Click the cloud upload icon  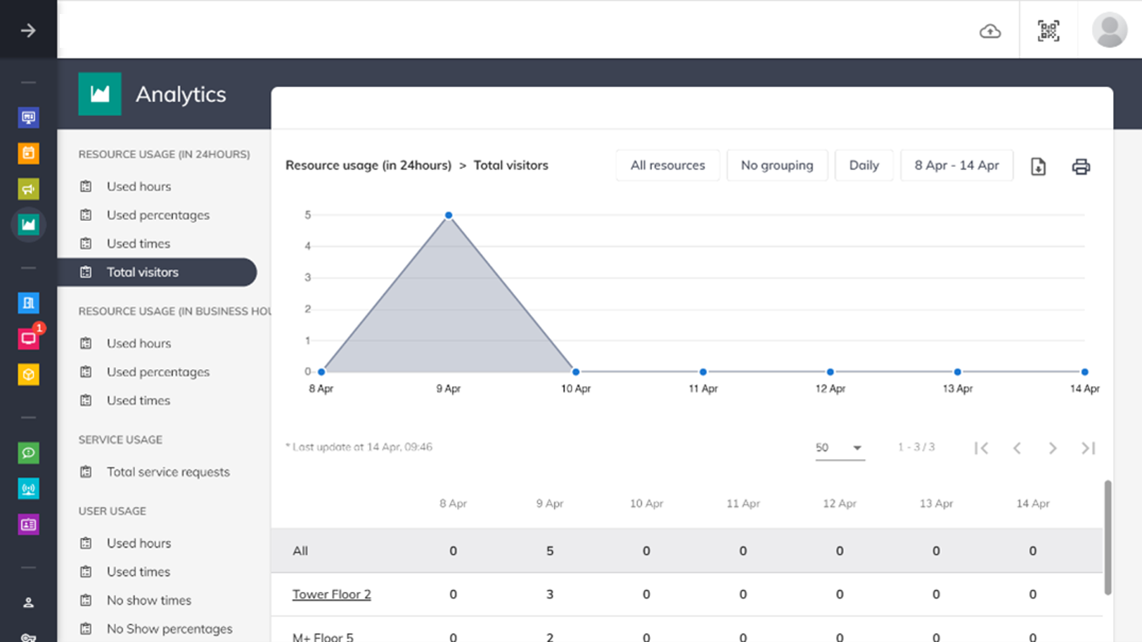pos(990,31)
